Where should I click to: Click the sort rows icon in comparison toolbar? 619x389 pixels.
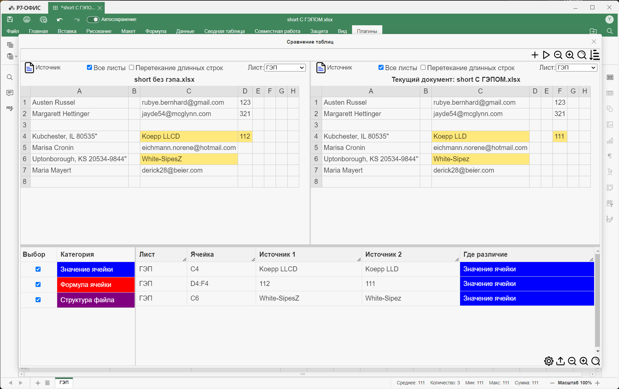[594, 55]
